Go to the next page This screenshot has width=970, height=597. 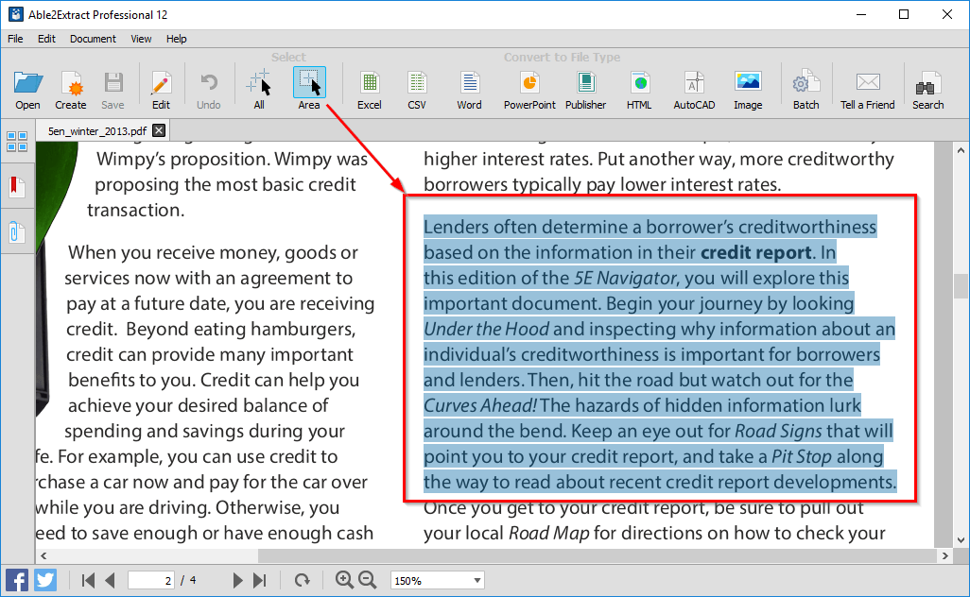pos(238,581)
